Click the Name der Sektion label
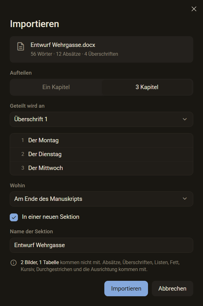 click(x=31, y=231)
